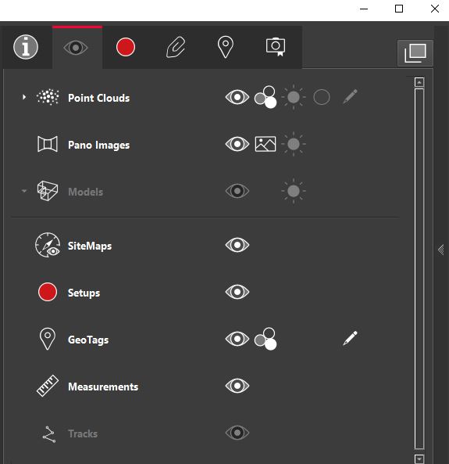449x464 pixels.
Task: Toggle Point Clouds visibility eye
Action: click(x=237, y=97)
